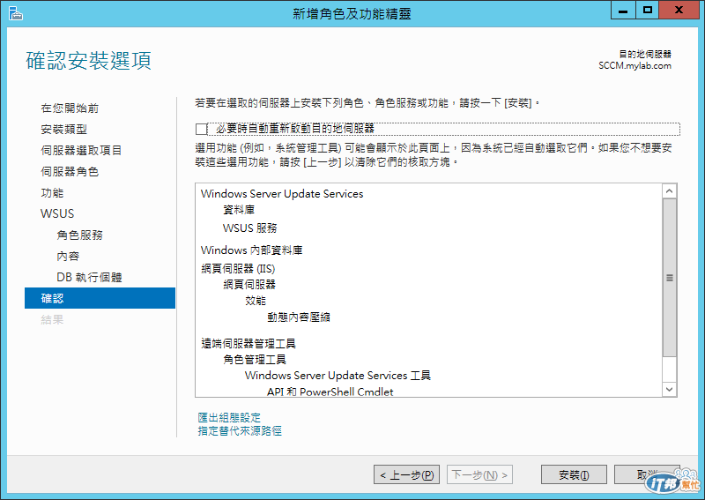The width and height of the screenshot is (705, 500).
Task: Select the WSUS 服務 row
Action: tap(250, 228)
